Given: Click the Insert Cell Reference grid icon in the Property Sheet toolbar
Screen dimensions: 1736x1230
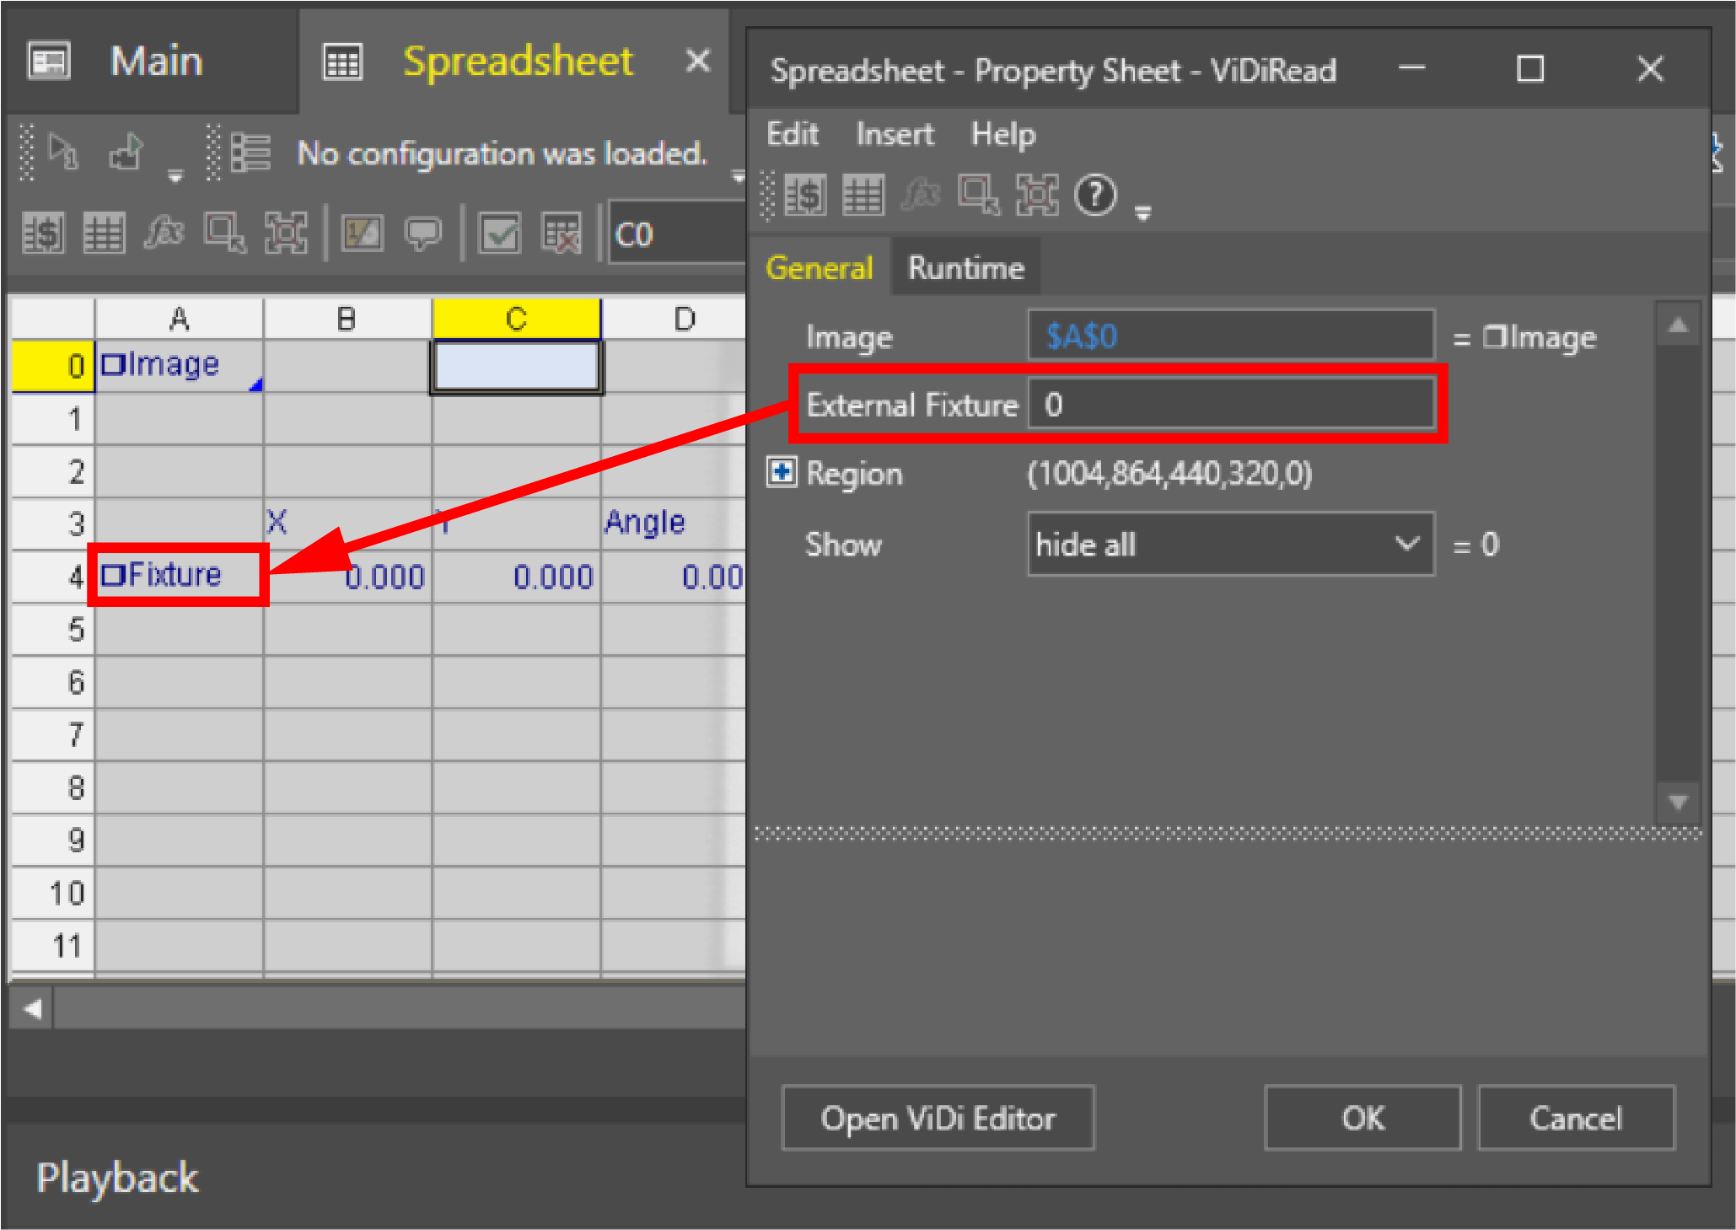Looking at the screenshot, I should [x=863, y=196].
